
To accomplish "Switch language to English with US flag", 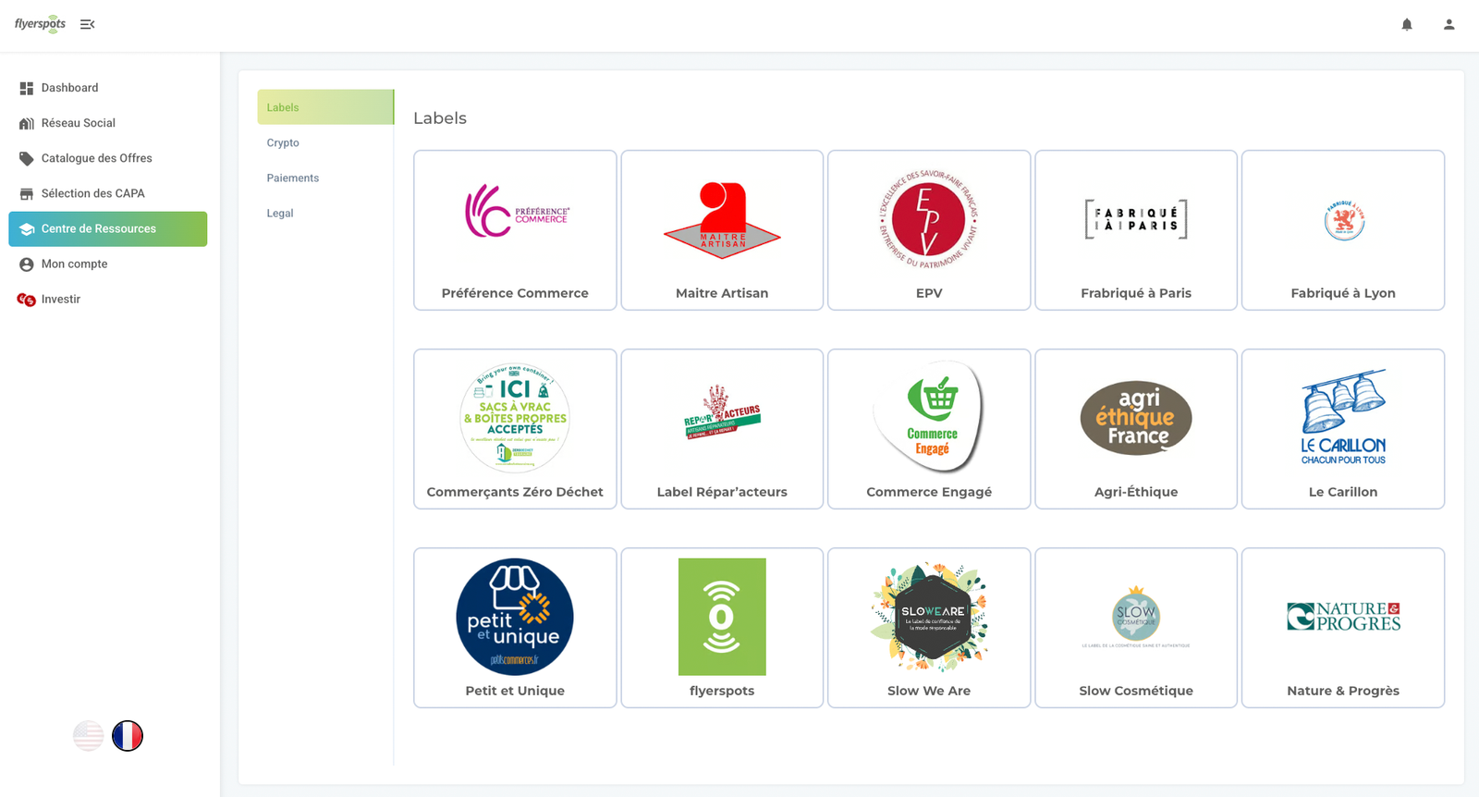I will point(89,736).
